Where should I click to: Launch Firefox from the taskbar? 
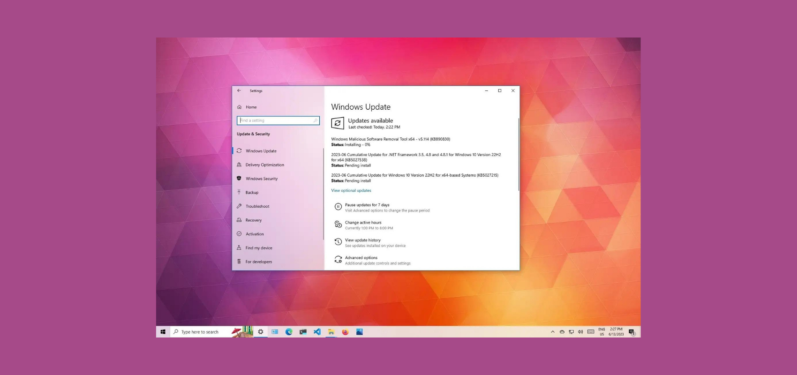tap(345, 332)
